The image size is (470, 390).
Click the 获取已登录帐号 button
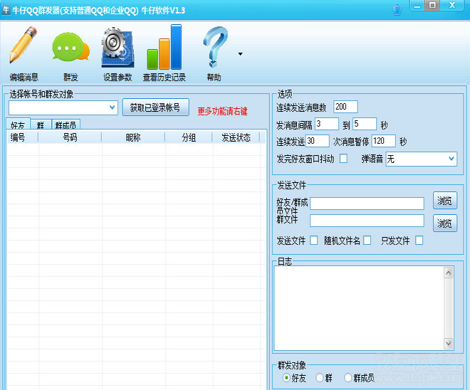155,107
